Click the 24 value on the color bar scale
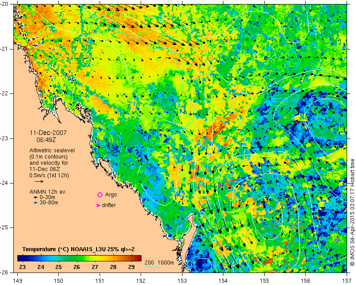The height and width of the screenshot is (285, 356). [x=40, y=267]
